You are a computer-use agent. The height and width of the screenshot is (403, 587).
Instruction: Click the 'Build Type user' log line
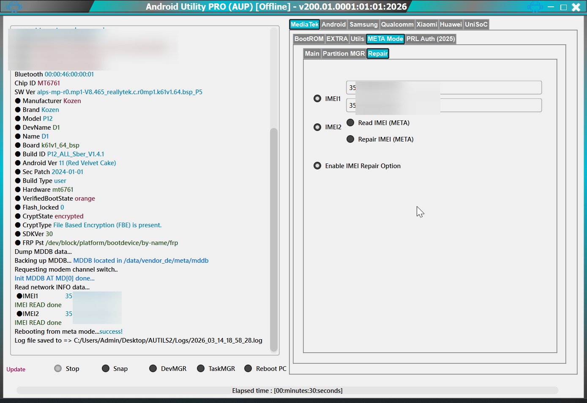click(41, 181)
